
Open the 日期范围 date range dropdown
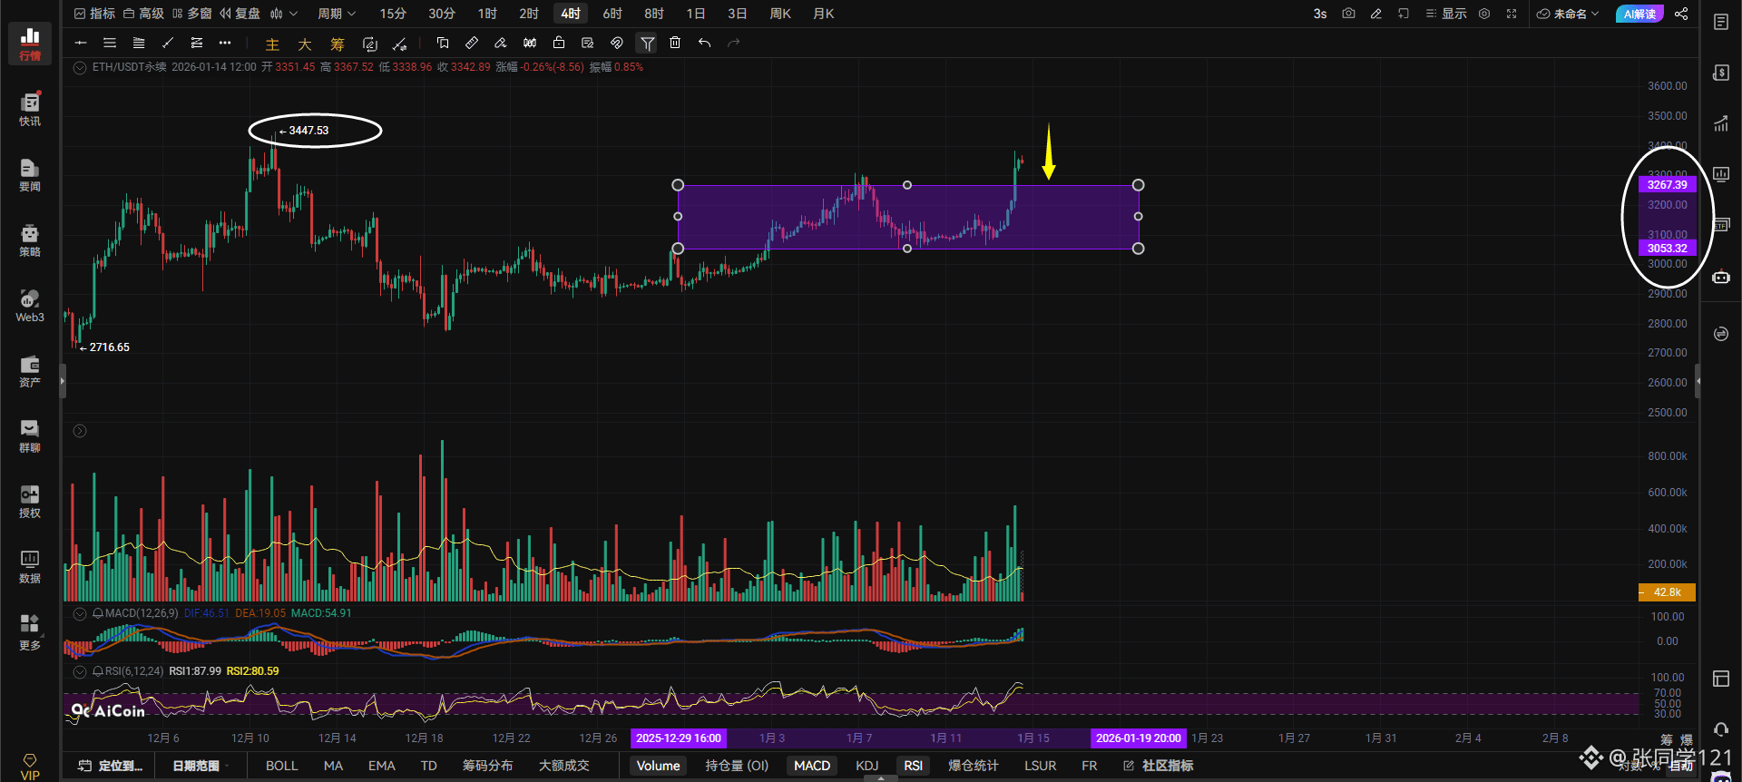point(200,766)
